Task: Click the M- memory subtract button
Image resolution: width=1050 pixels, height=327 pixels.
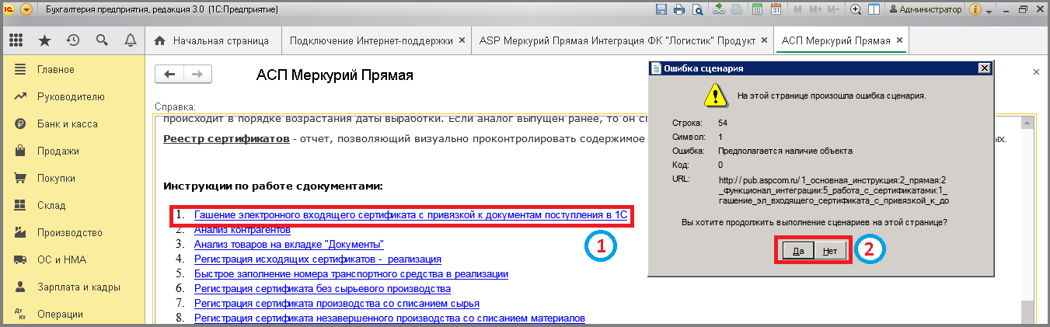Action: (x=834, y=10)
